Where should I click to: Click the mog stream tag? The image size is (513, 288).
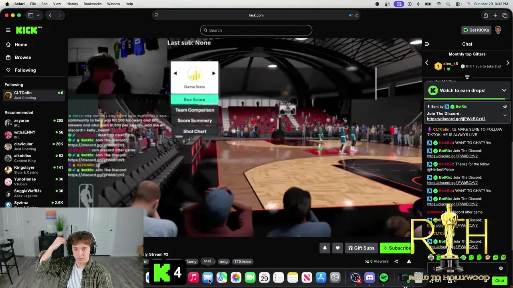click(224, 262)
